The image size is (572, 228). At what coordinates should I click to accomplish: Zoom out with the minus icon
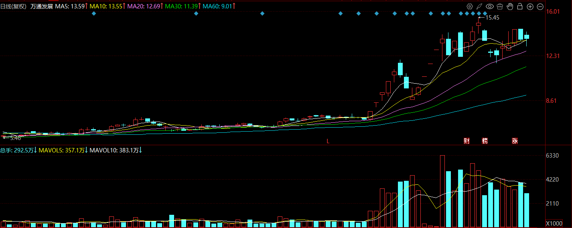tap(540, 6)
